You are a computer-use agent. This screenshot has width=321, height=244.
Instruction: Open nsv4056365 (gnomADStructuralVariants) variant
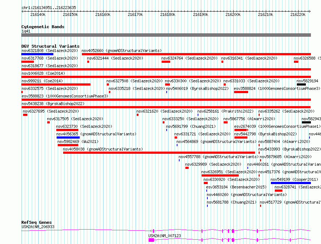[96, 134]
